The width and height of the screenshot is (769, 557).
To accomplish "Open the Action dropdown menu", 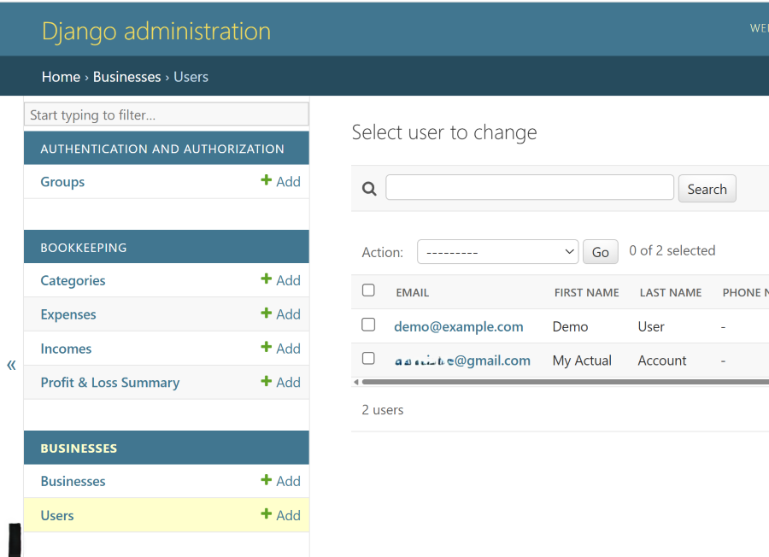I will pos(497,252).
